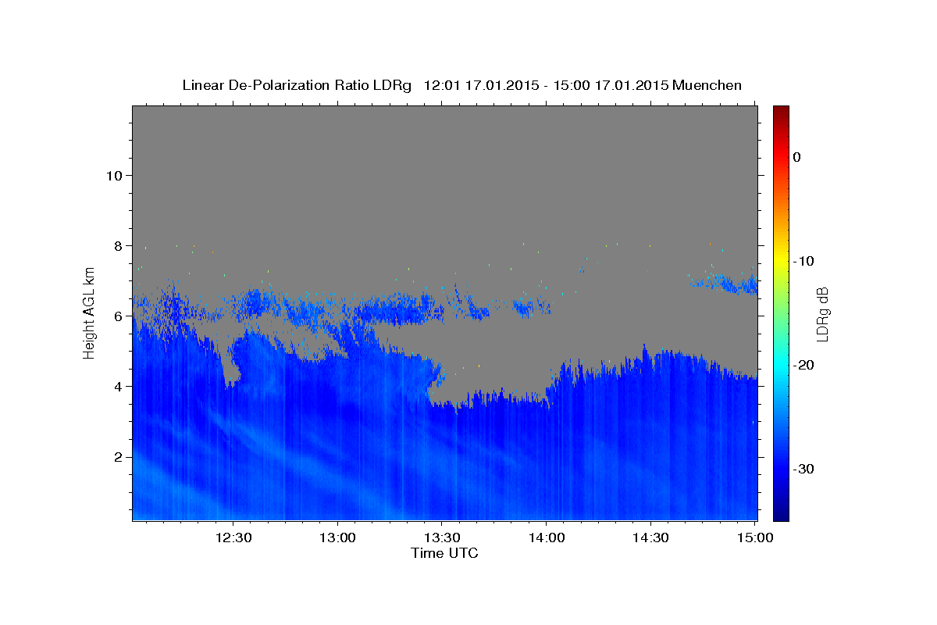Select the '14:30' time axis label
937x625 pixels.
pos(650,537)
